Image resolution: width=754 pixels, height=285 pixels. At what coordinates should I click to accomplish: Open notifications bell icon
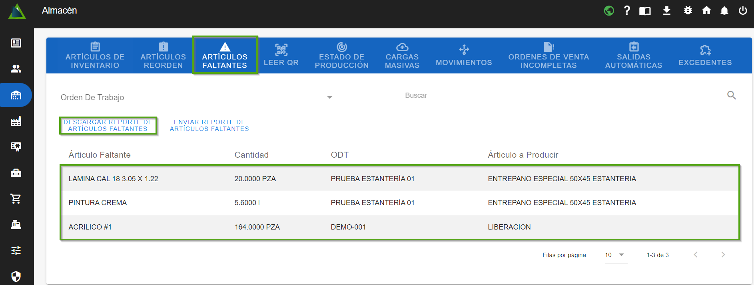(724, 11)
